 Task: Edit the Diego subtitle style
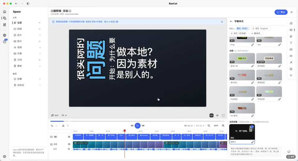(x=253, y=45)
